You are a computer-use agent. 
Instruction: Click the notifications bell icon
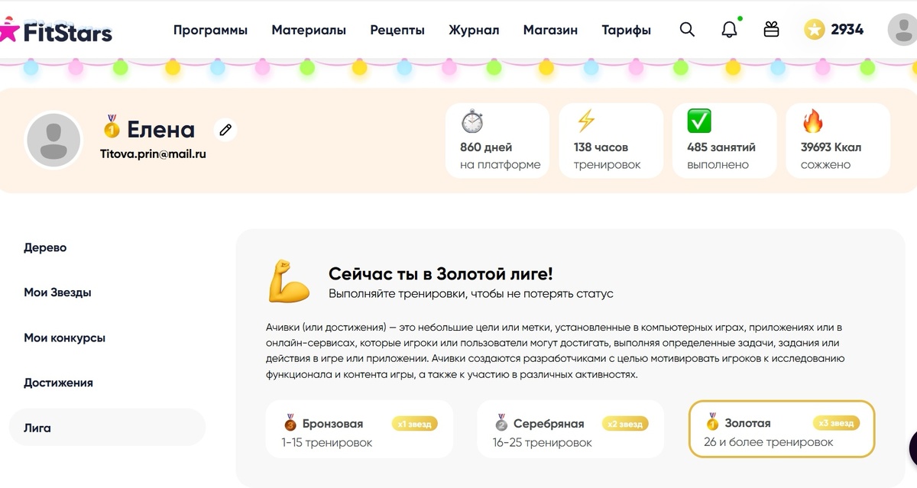click(728, 29)
